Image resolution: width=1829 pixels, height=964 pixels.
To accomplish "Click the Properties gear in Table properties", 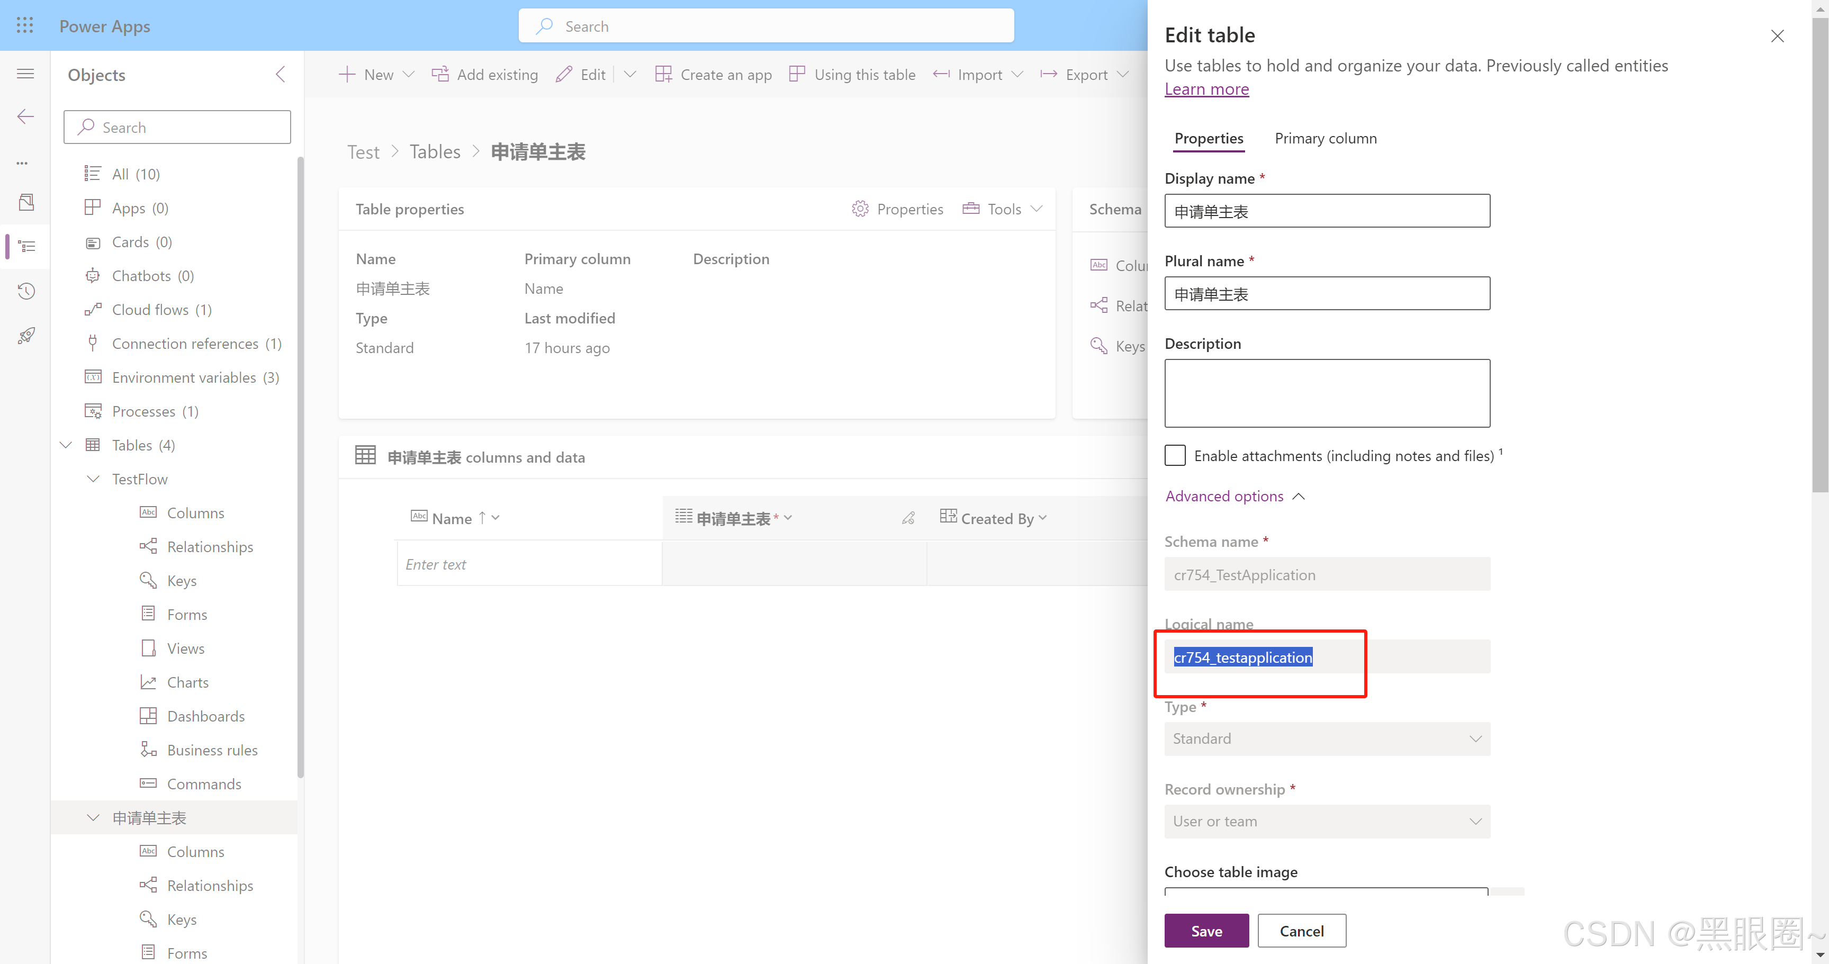I will coord(860,209).
